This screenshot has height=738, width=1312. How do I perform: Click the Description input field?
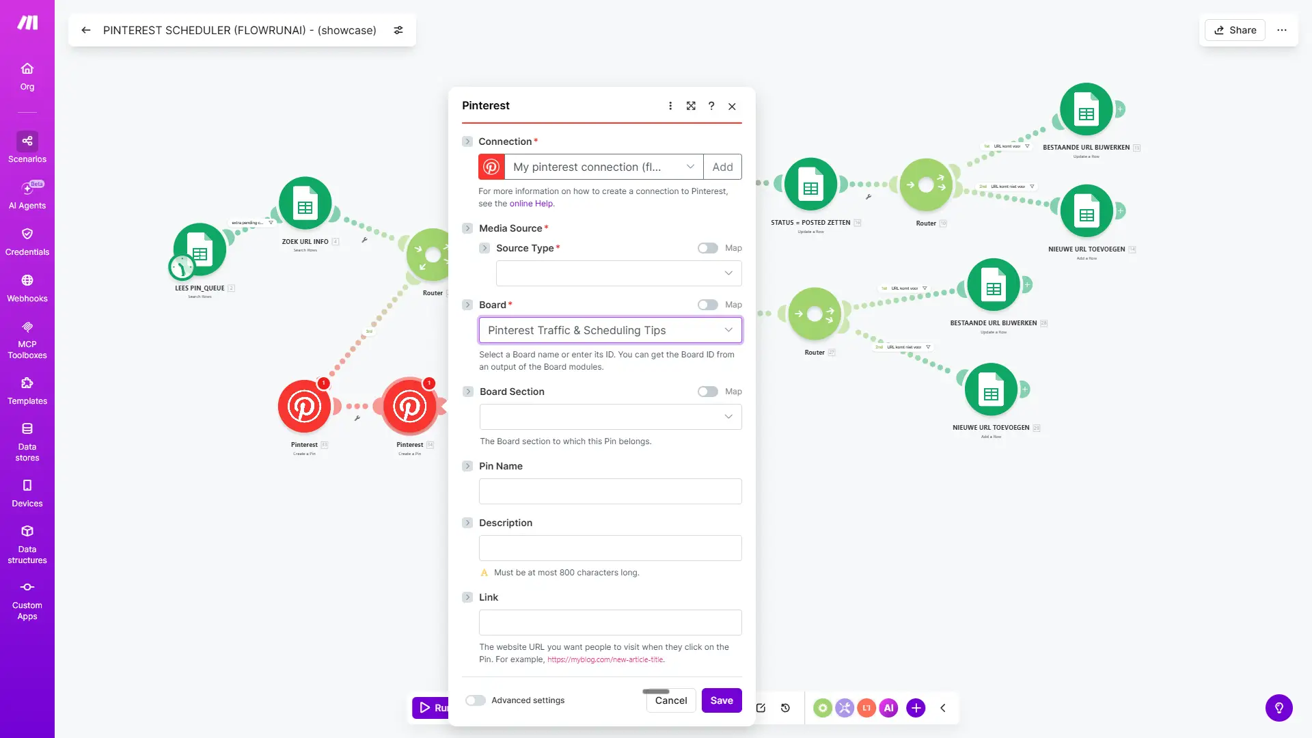[610, 548]
